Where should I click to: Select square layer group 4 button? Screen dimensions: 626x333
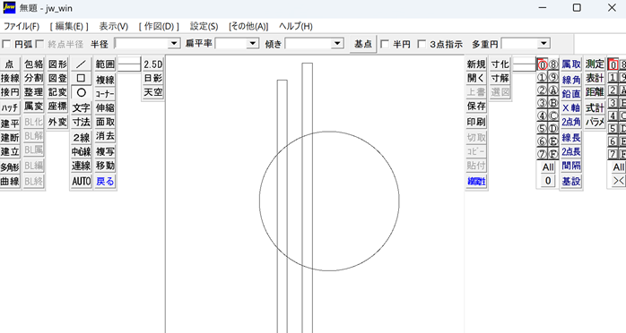(x=613, y=115)
